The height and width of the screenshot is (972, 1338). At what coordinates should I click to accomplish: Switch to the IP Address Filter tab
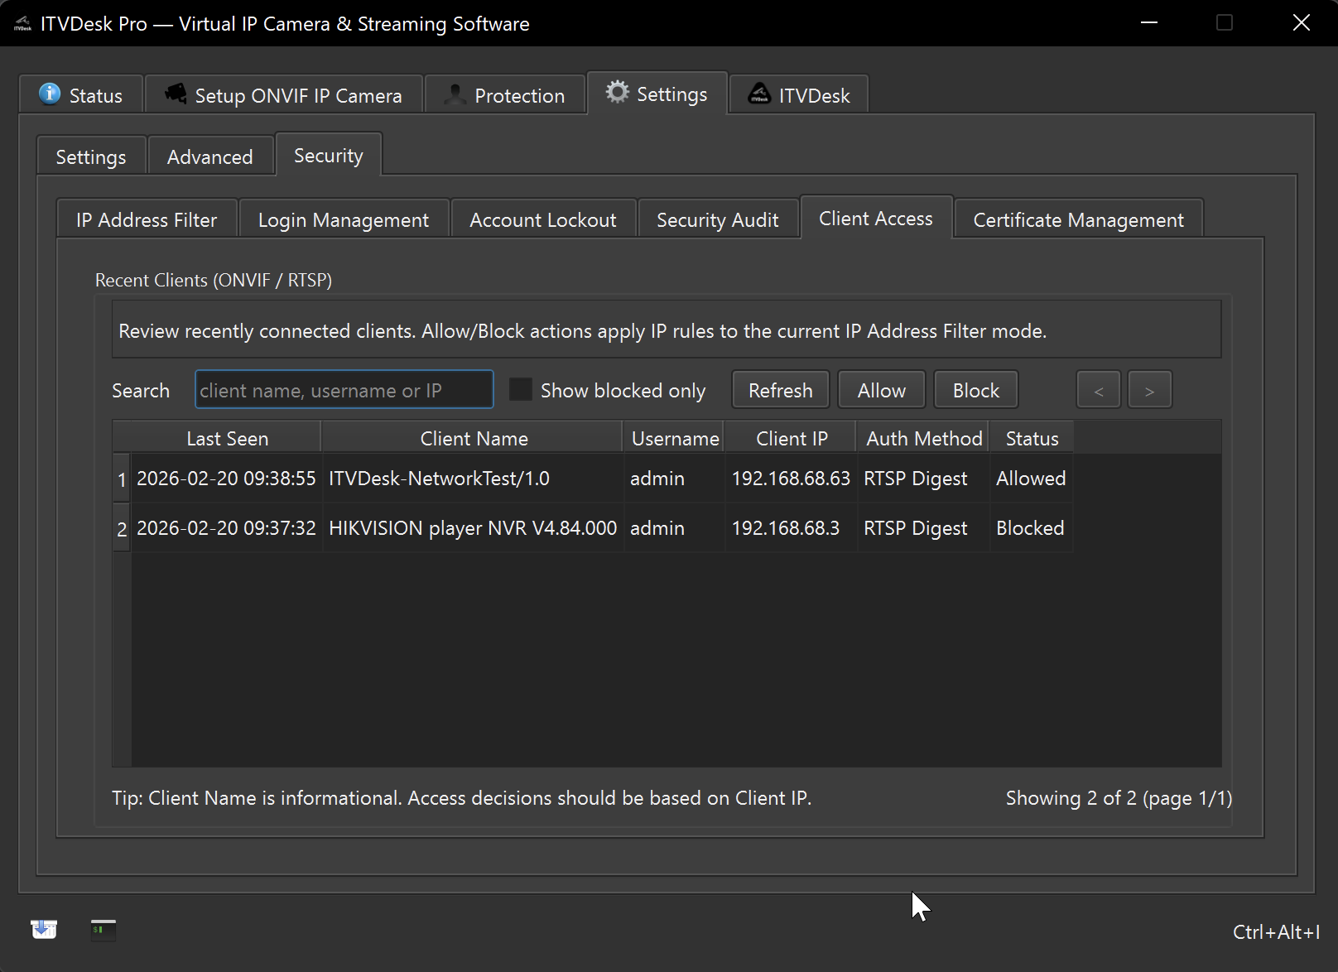(147, 220)
